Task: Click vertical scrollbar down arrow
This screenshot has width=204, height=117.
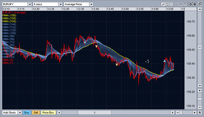Action: pyautogui.click(x=200, y=85)
